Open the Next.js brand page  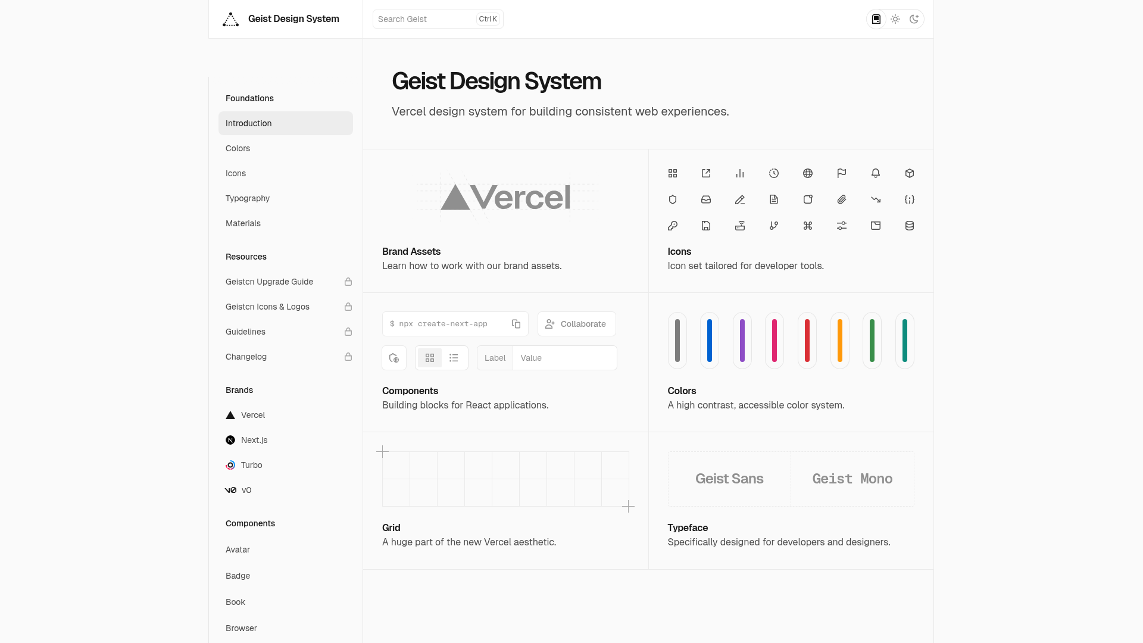(286, 440)
